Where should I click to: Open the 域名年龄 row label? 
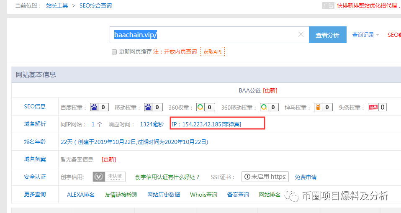click(x=35, y=142)
